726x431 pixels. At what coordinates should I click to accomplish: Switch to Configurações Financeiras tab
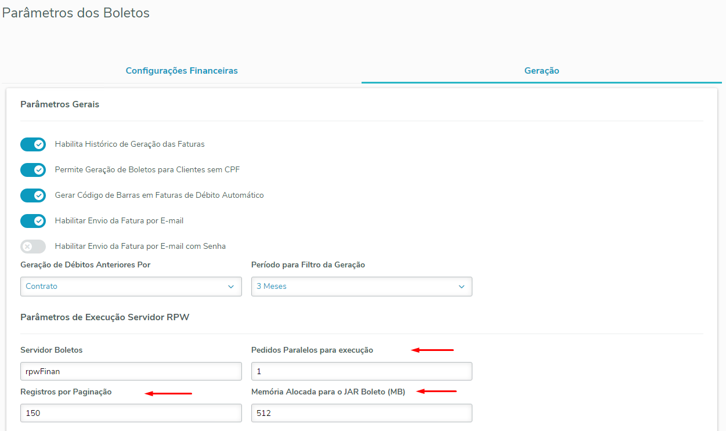182,71
